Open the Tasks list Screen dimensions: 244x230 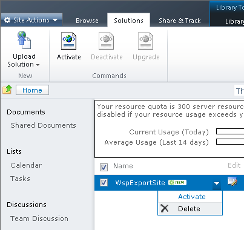(x=20, y=179)
